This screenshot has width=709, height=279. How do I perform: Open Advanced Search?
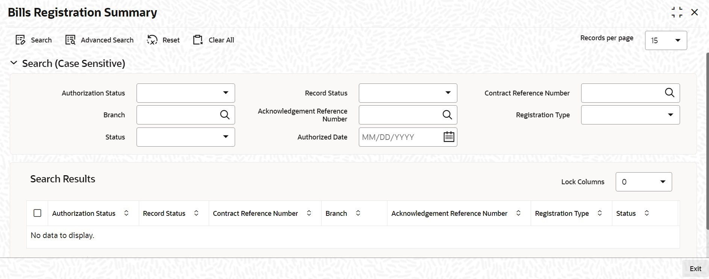(x=70, y=40)
